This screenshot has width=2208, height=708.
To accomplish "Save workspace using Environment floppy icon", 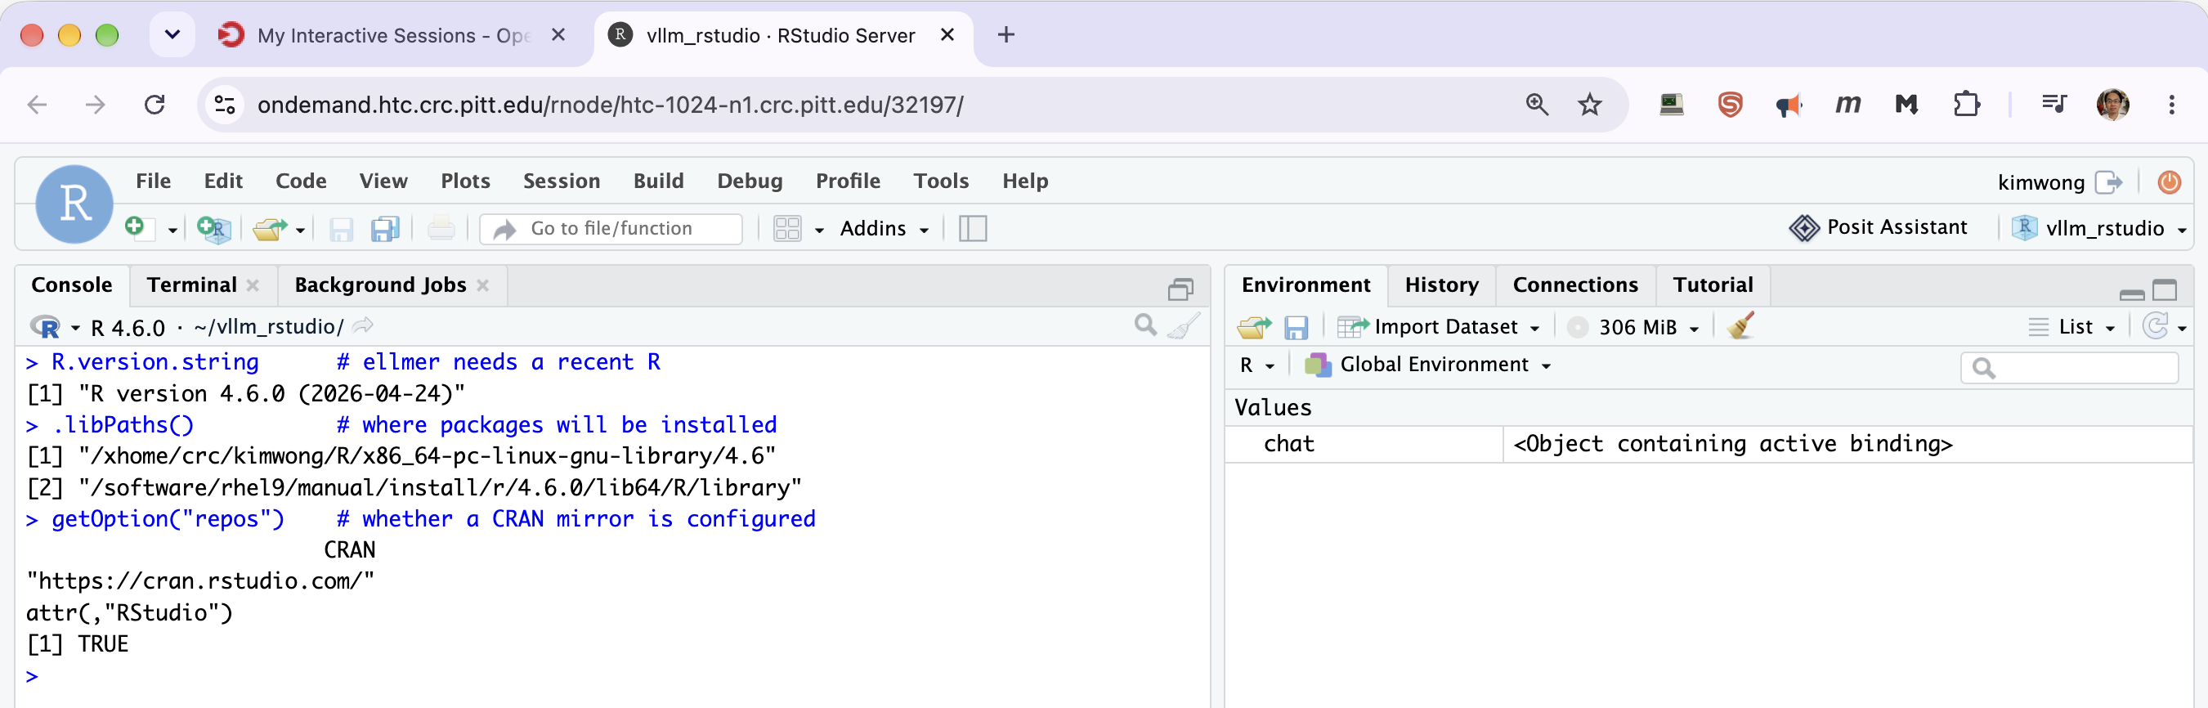I will point(1295,327).
